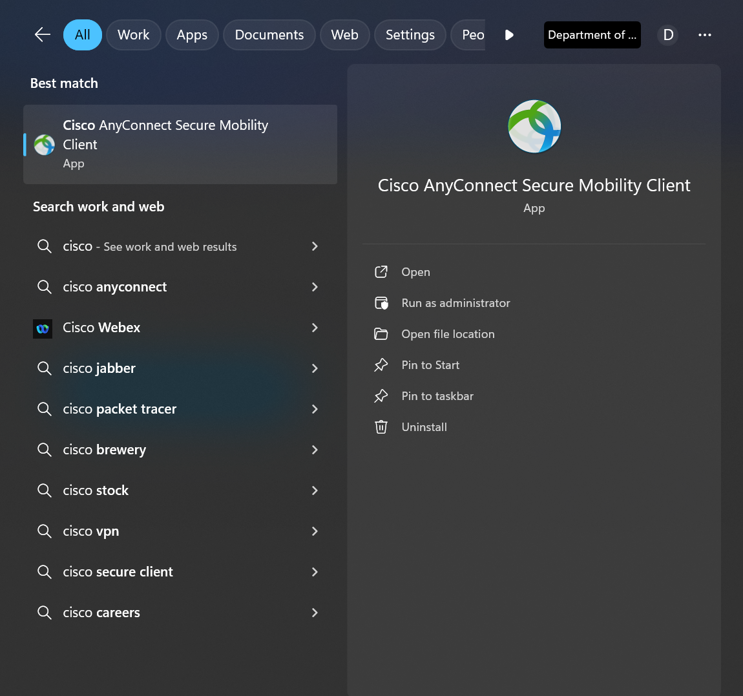The width and height of the screenshot is (743, 696).
Task: Open the D user account avatar
Action: pos(668,35)
